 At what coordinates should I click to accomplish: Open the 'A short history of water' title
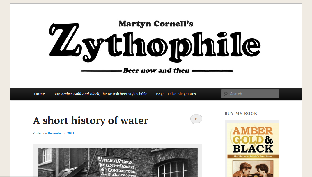pos(90,121)
